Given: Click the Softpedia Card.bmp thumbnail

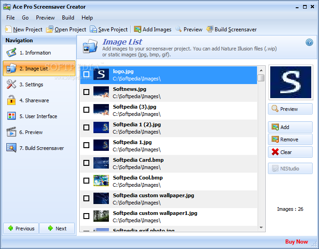Looking at the screenshot, I should point(101,163).
